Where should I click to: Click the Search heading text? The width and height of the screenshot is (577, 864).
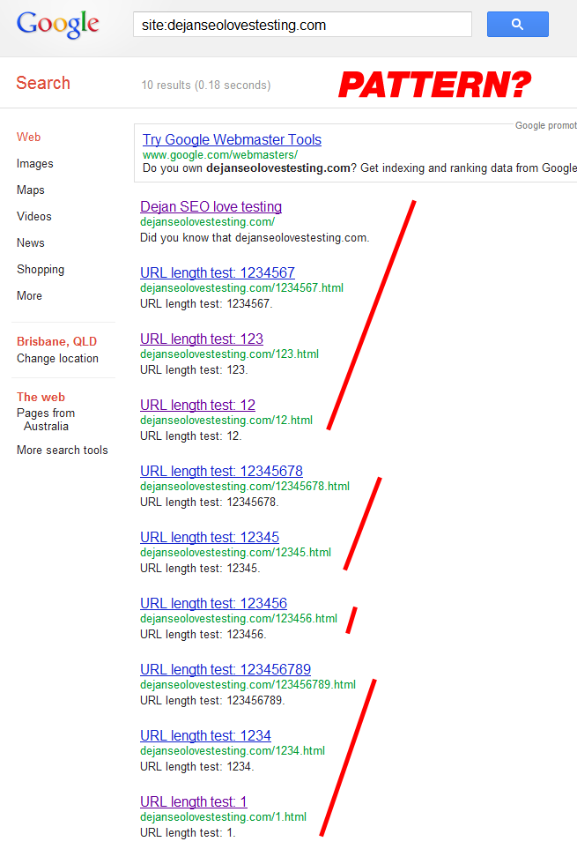coord(43,83)
